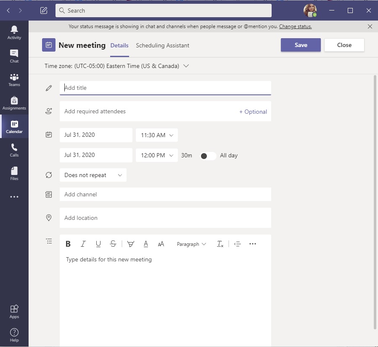This screenshot has height=347, width=378.
Task: Switch to the Details tab
Action: click(x=119, y=45)
